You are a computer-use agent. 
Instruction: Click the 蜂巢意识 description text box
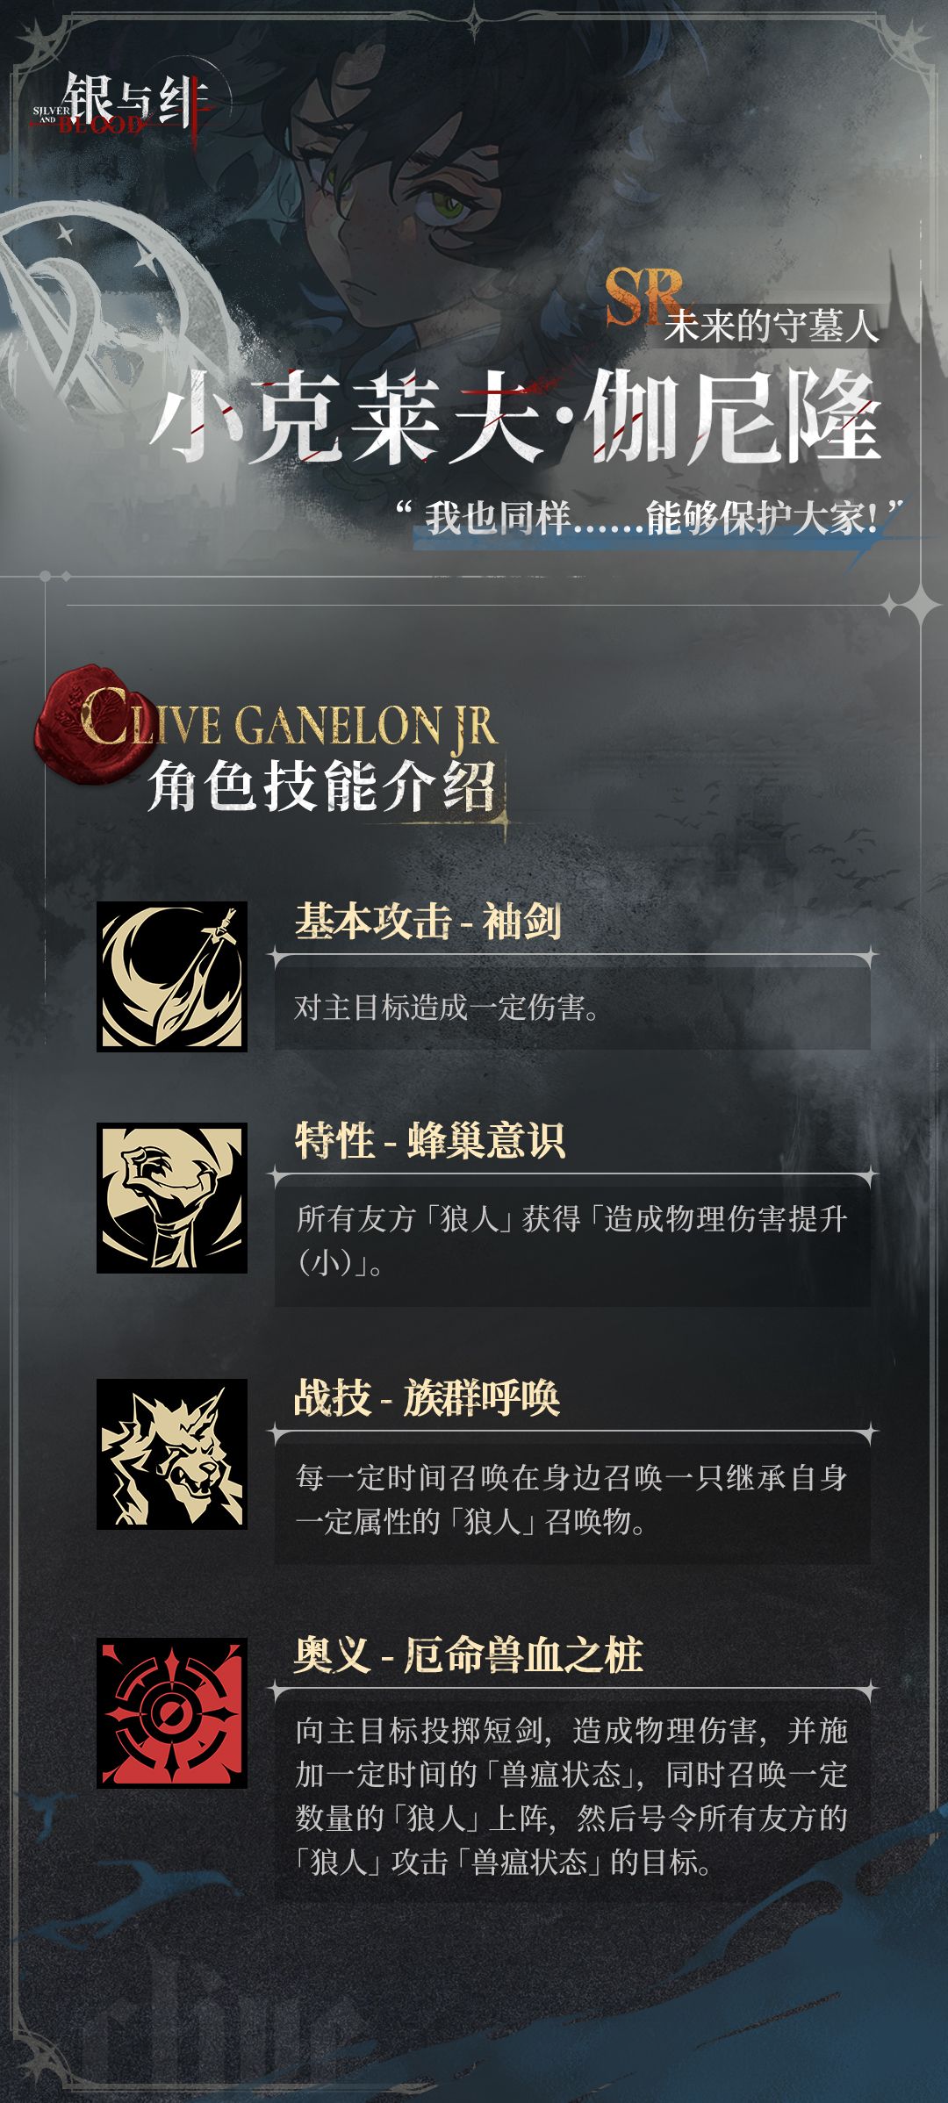coord(572,1241)
